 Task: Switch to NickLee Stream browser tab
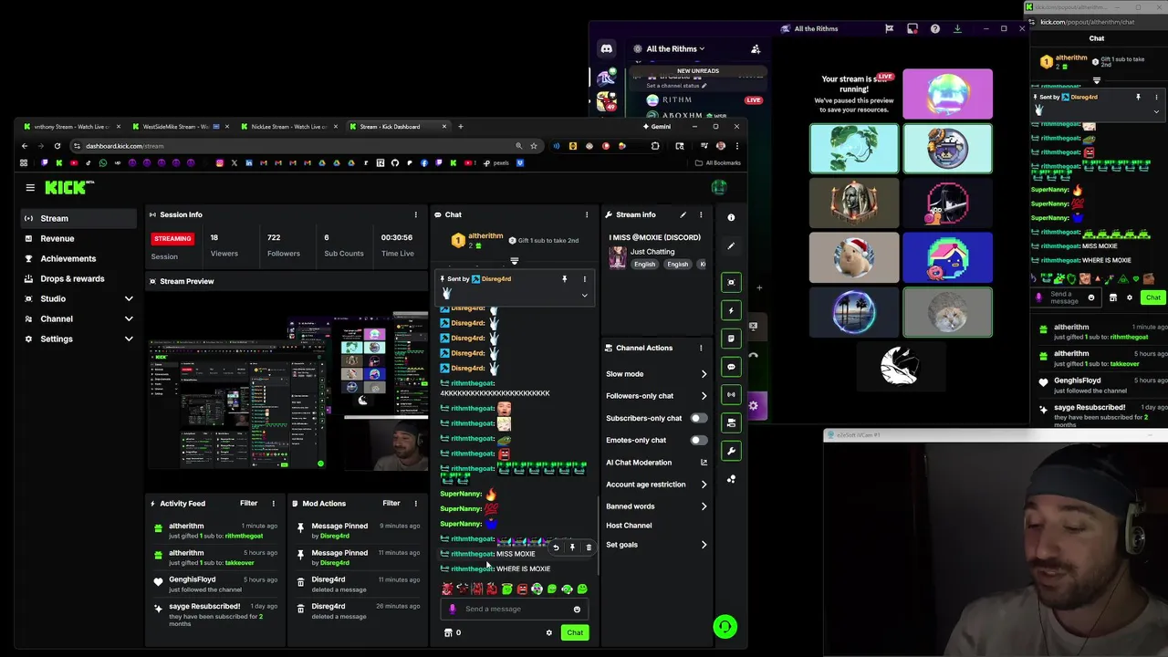(288, 127)
